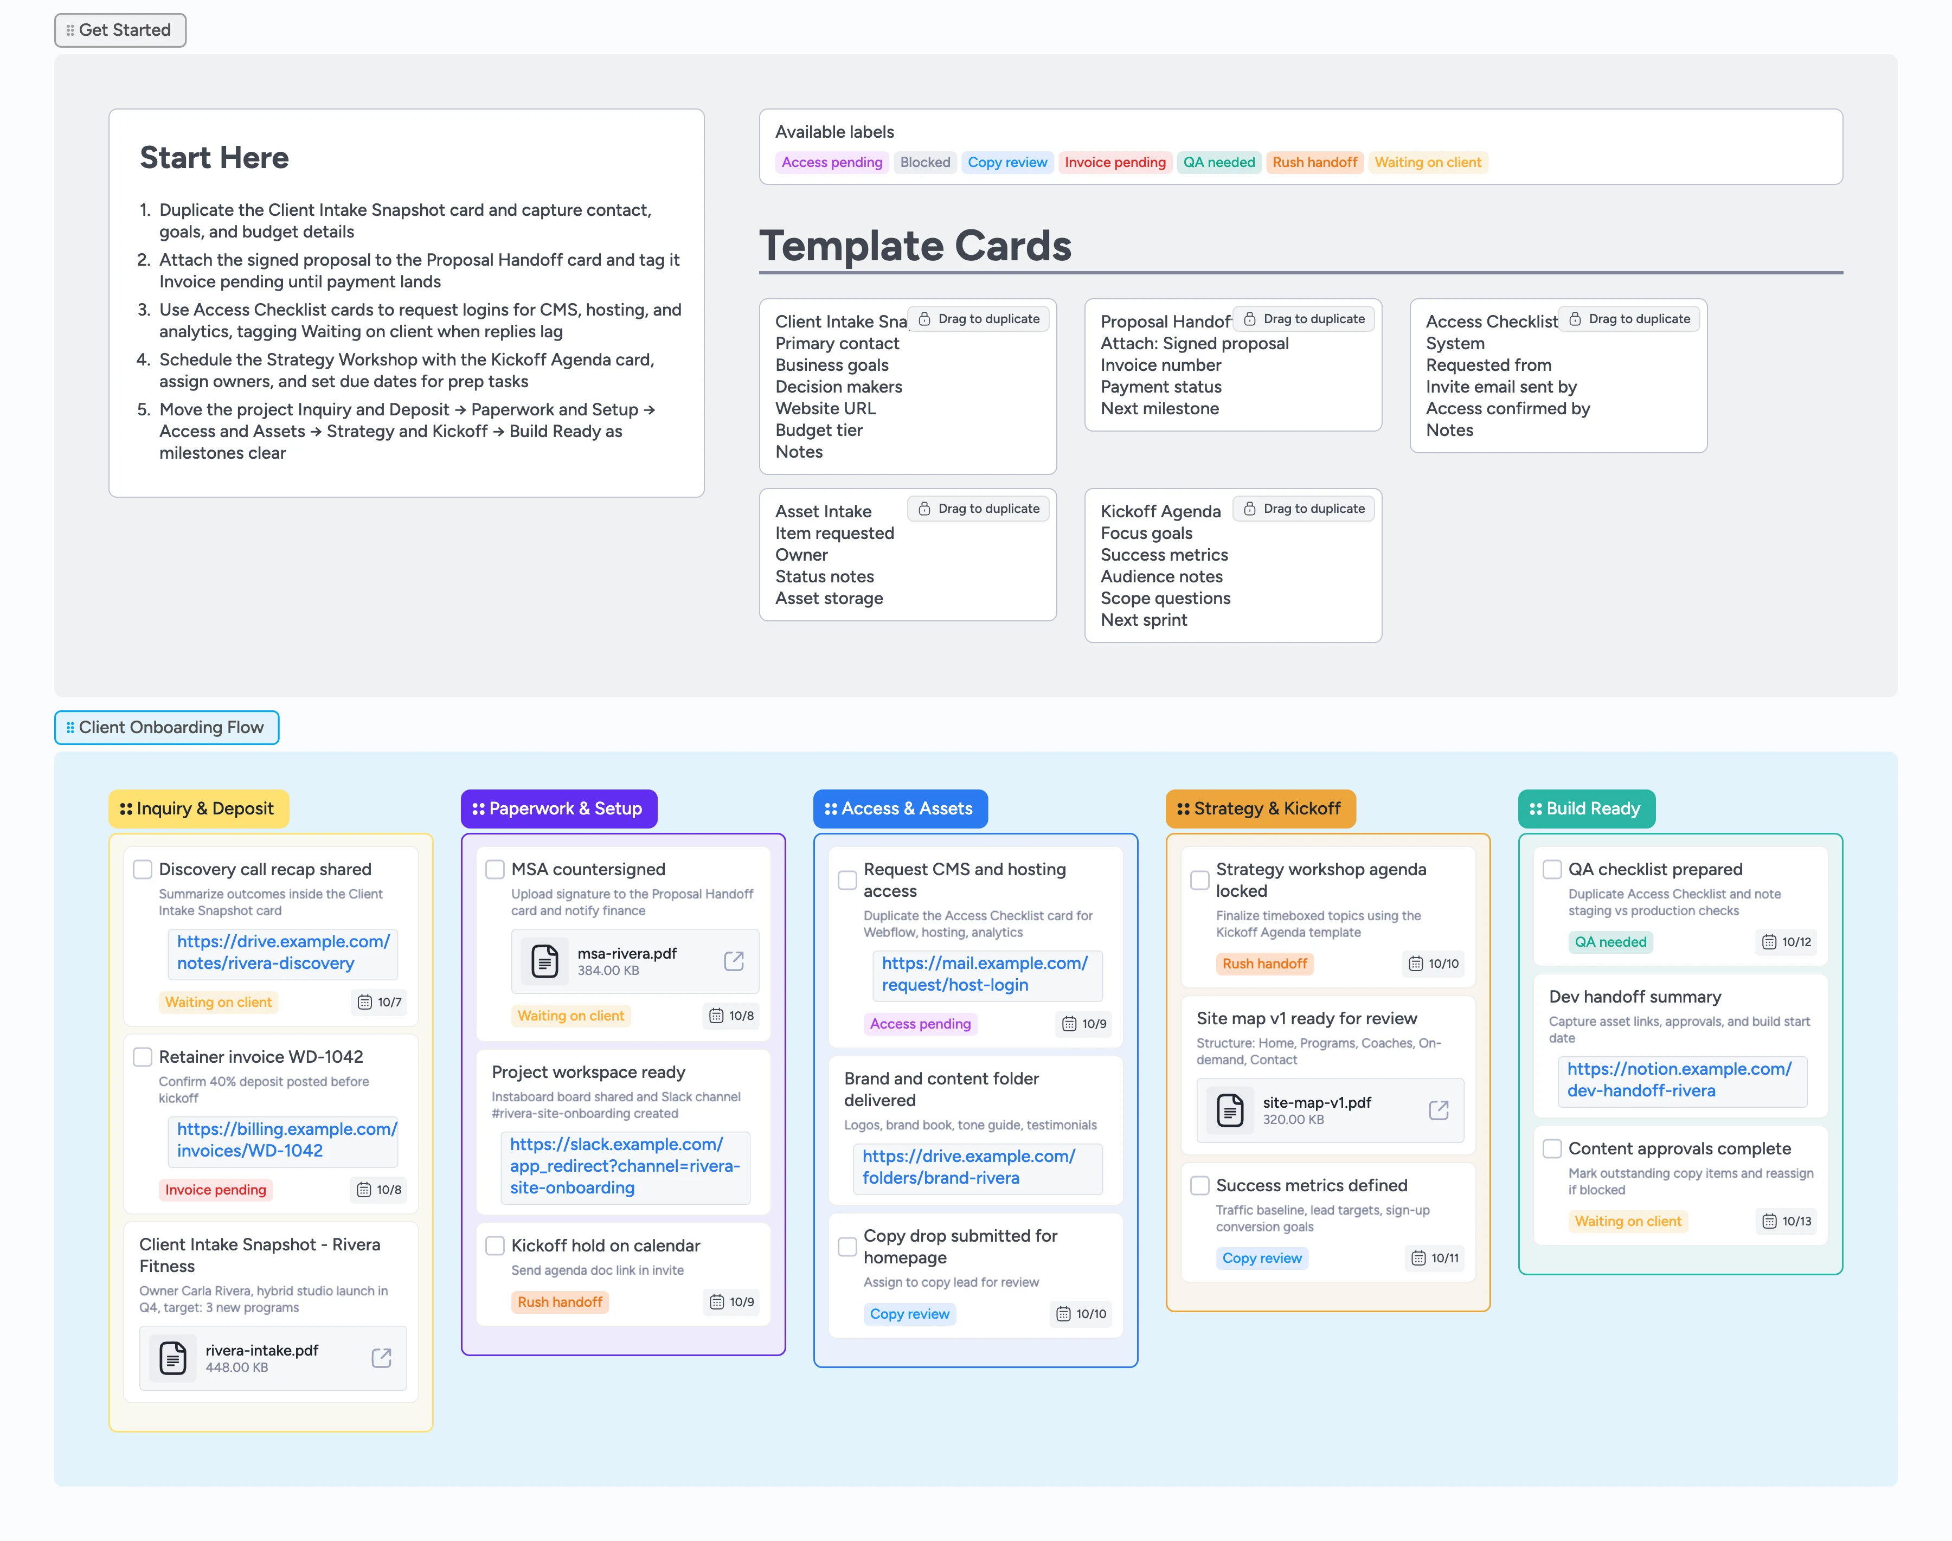Click the calendar icon next to 10/8 on Retainer invoice
The width and height of the screenshot is (1952, 1541).
[364, 1190]
